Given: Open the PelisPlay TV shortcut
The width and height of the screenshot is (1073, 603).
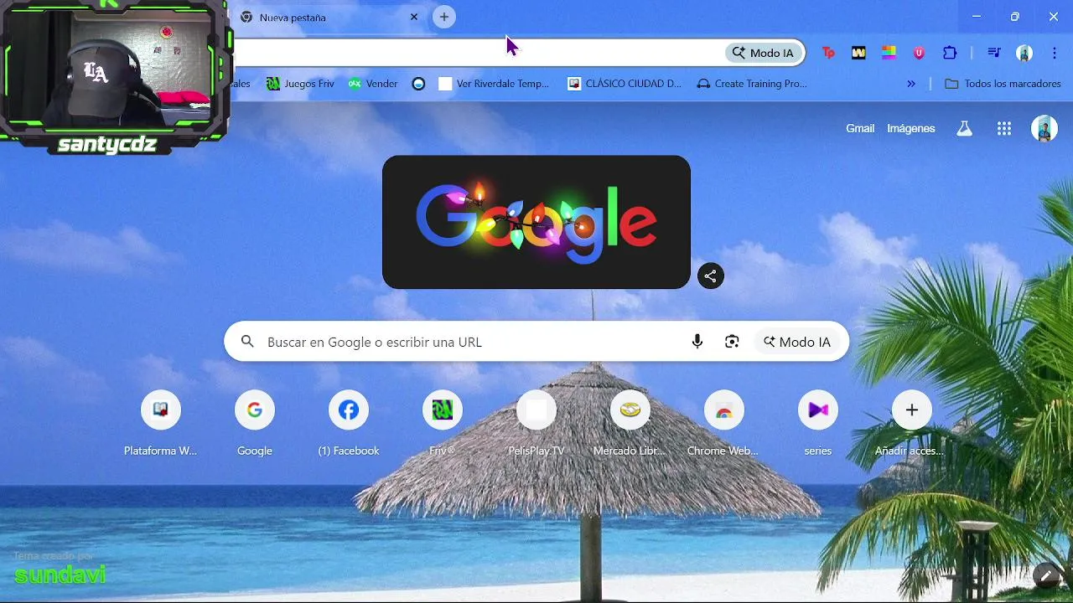Looking at the screenshot, I should (x=536, y=423).
